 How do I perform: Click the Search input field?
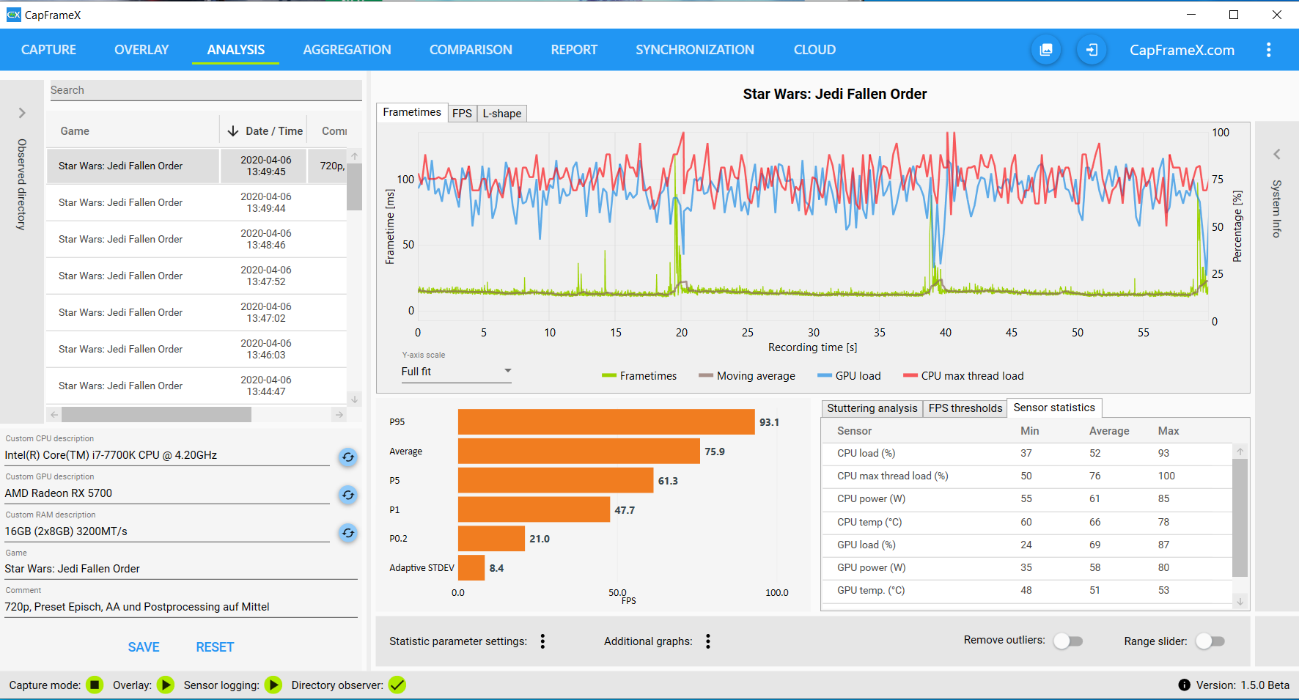[205, 90]
